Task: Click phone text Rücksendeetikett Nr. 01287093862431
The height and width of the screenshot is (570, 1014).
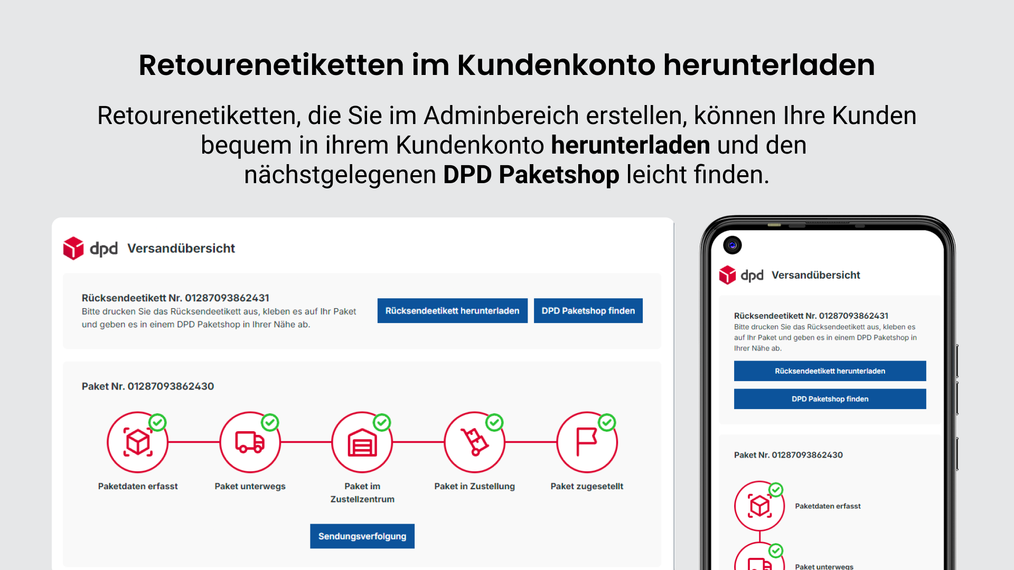Action: click(x=811, y=316)
